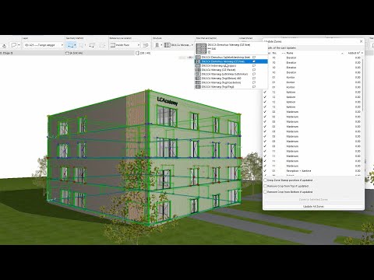Screen dimensions: 374x280
Task: Click the flip reference line icon
Action: click(146, 45)
